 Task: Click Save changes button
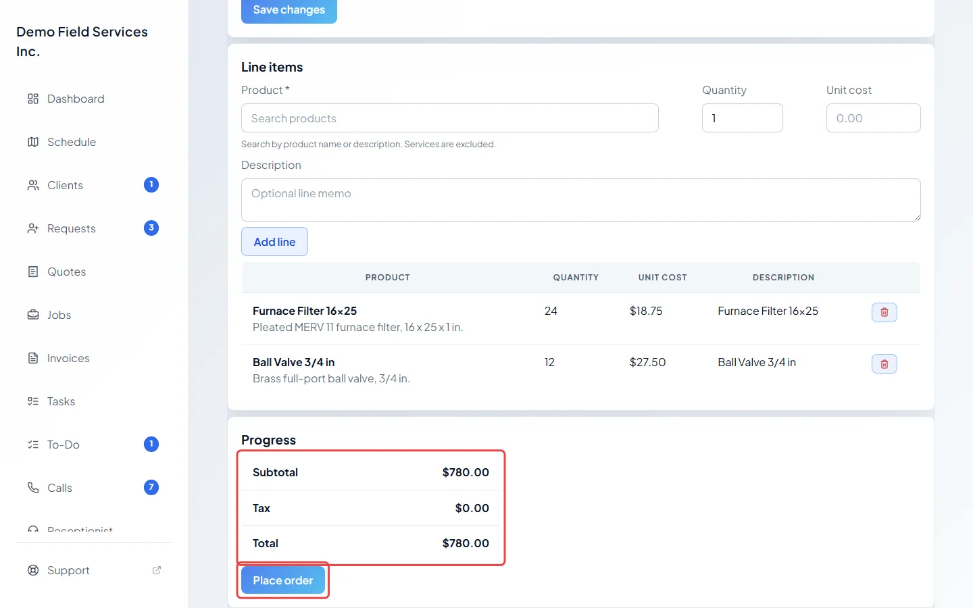(289, 10)
